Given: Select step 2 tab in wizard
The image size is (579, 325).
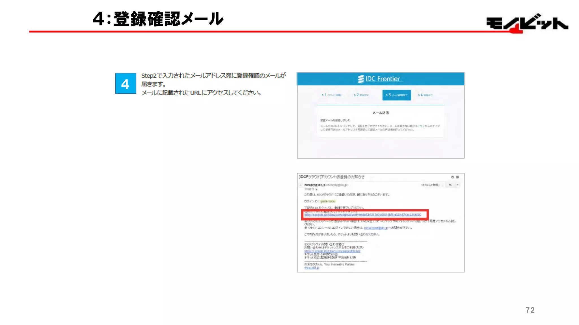Looking at the screenshot, I should (361, 95).
